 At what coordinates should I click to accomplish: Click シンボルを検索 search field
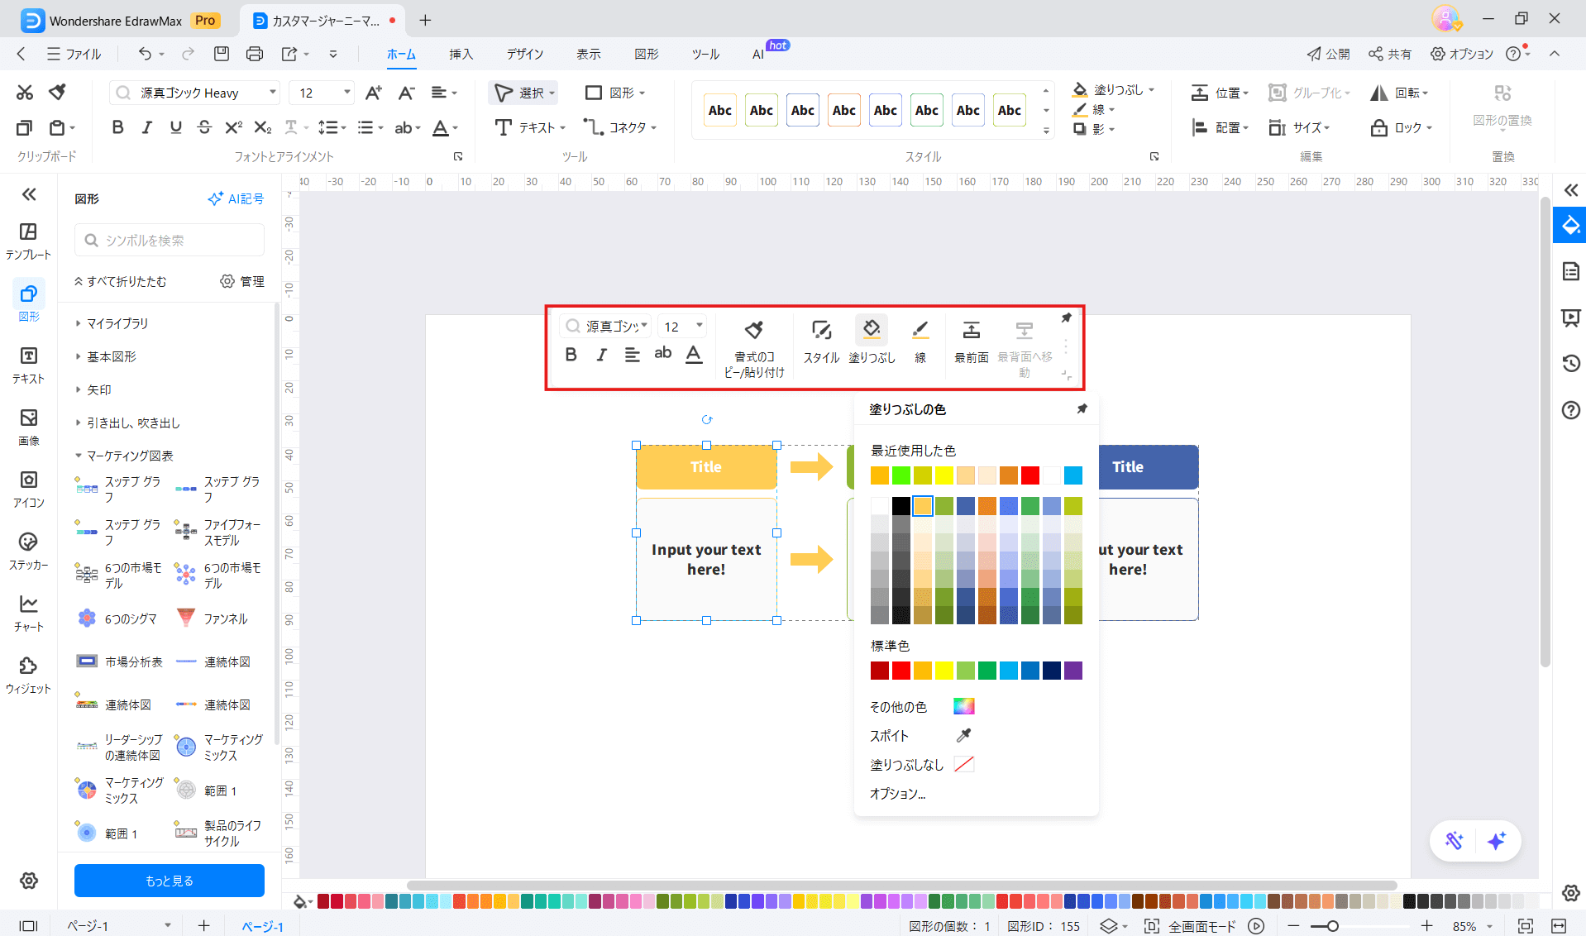pos(170,240)
